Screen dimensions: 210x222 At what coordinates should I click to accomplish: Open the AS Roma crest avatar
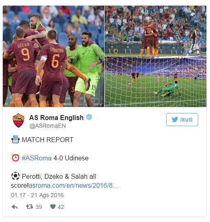(18, 120)
